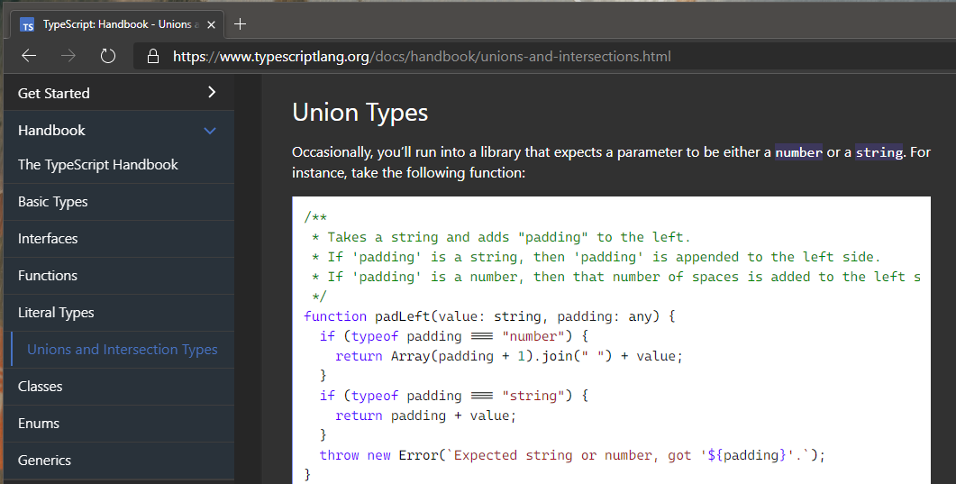Click the throw new Error line
Screen dimensions: 956x484
(572, 455)
